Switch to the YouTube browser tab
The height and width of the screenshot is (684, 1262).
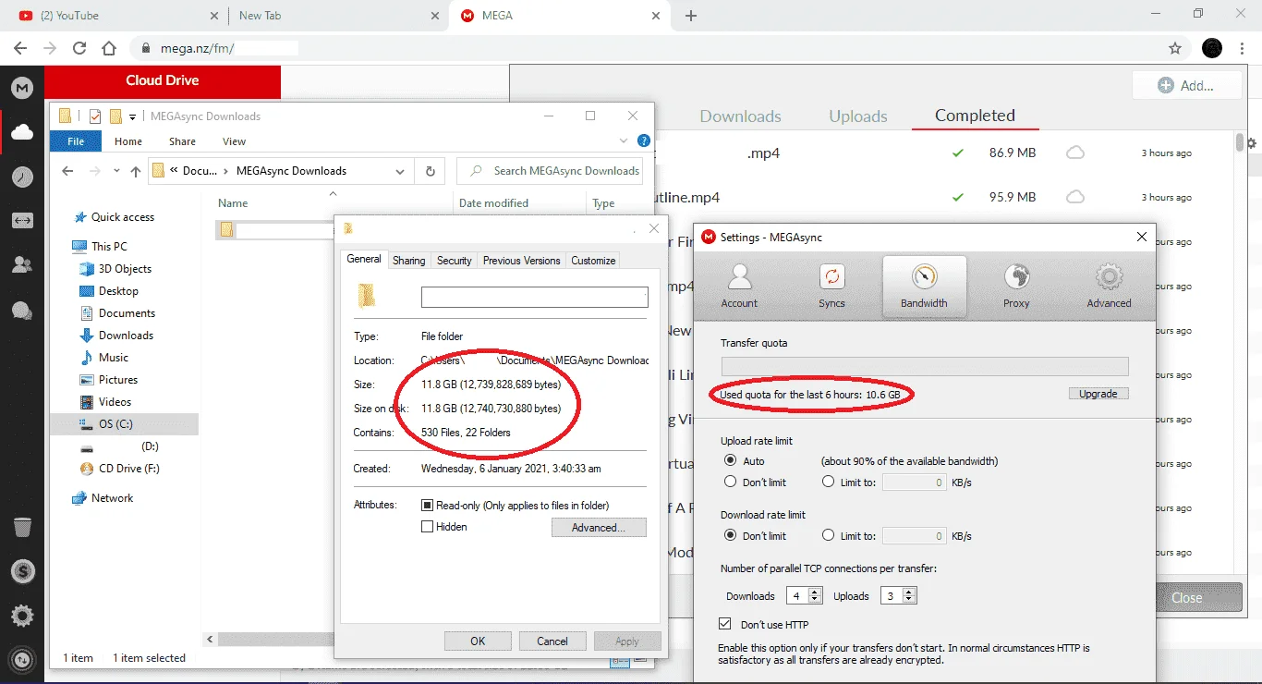pyautogui.click(x=120, y=16)
